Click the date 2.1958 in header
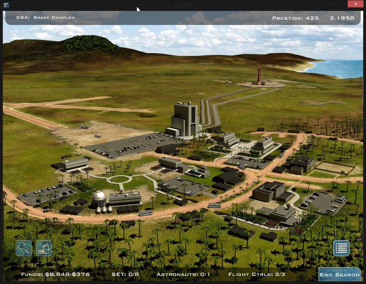Screen dimensions: 366x284 [342, 18]
